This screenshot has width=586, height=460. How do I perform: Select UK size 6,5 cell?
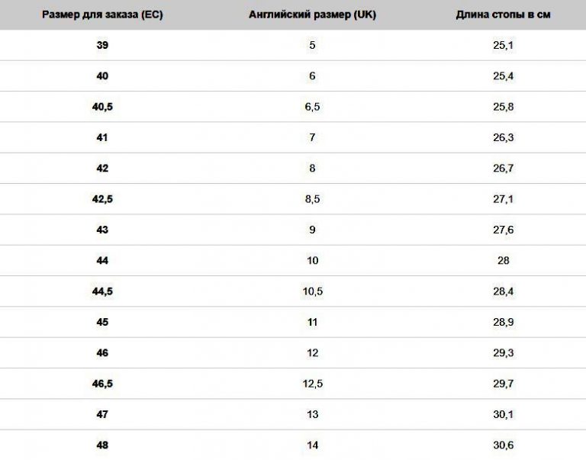tap(312, 107)
